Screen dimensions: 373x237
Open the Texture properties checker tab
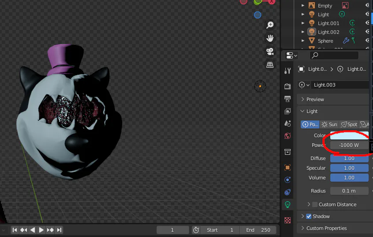coord(288,220)
